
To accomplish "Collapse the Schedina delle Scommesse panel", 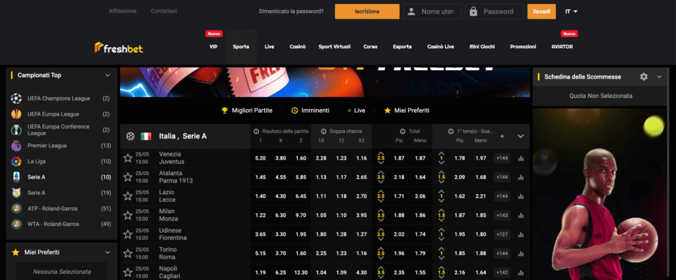I will (659, 77).
